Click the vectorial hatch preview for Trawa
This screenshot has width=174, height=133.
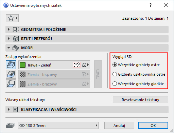[77, 65]
